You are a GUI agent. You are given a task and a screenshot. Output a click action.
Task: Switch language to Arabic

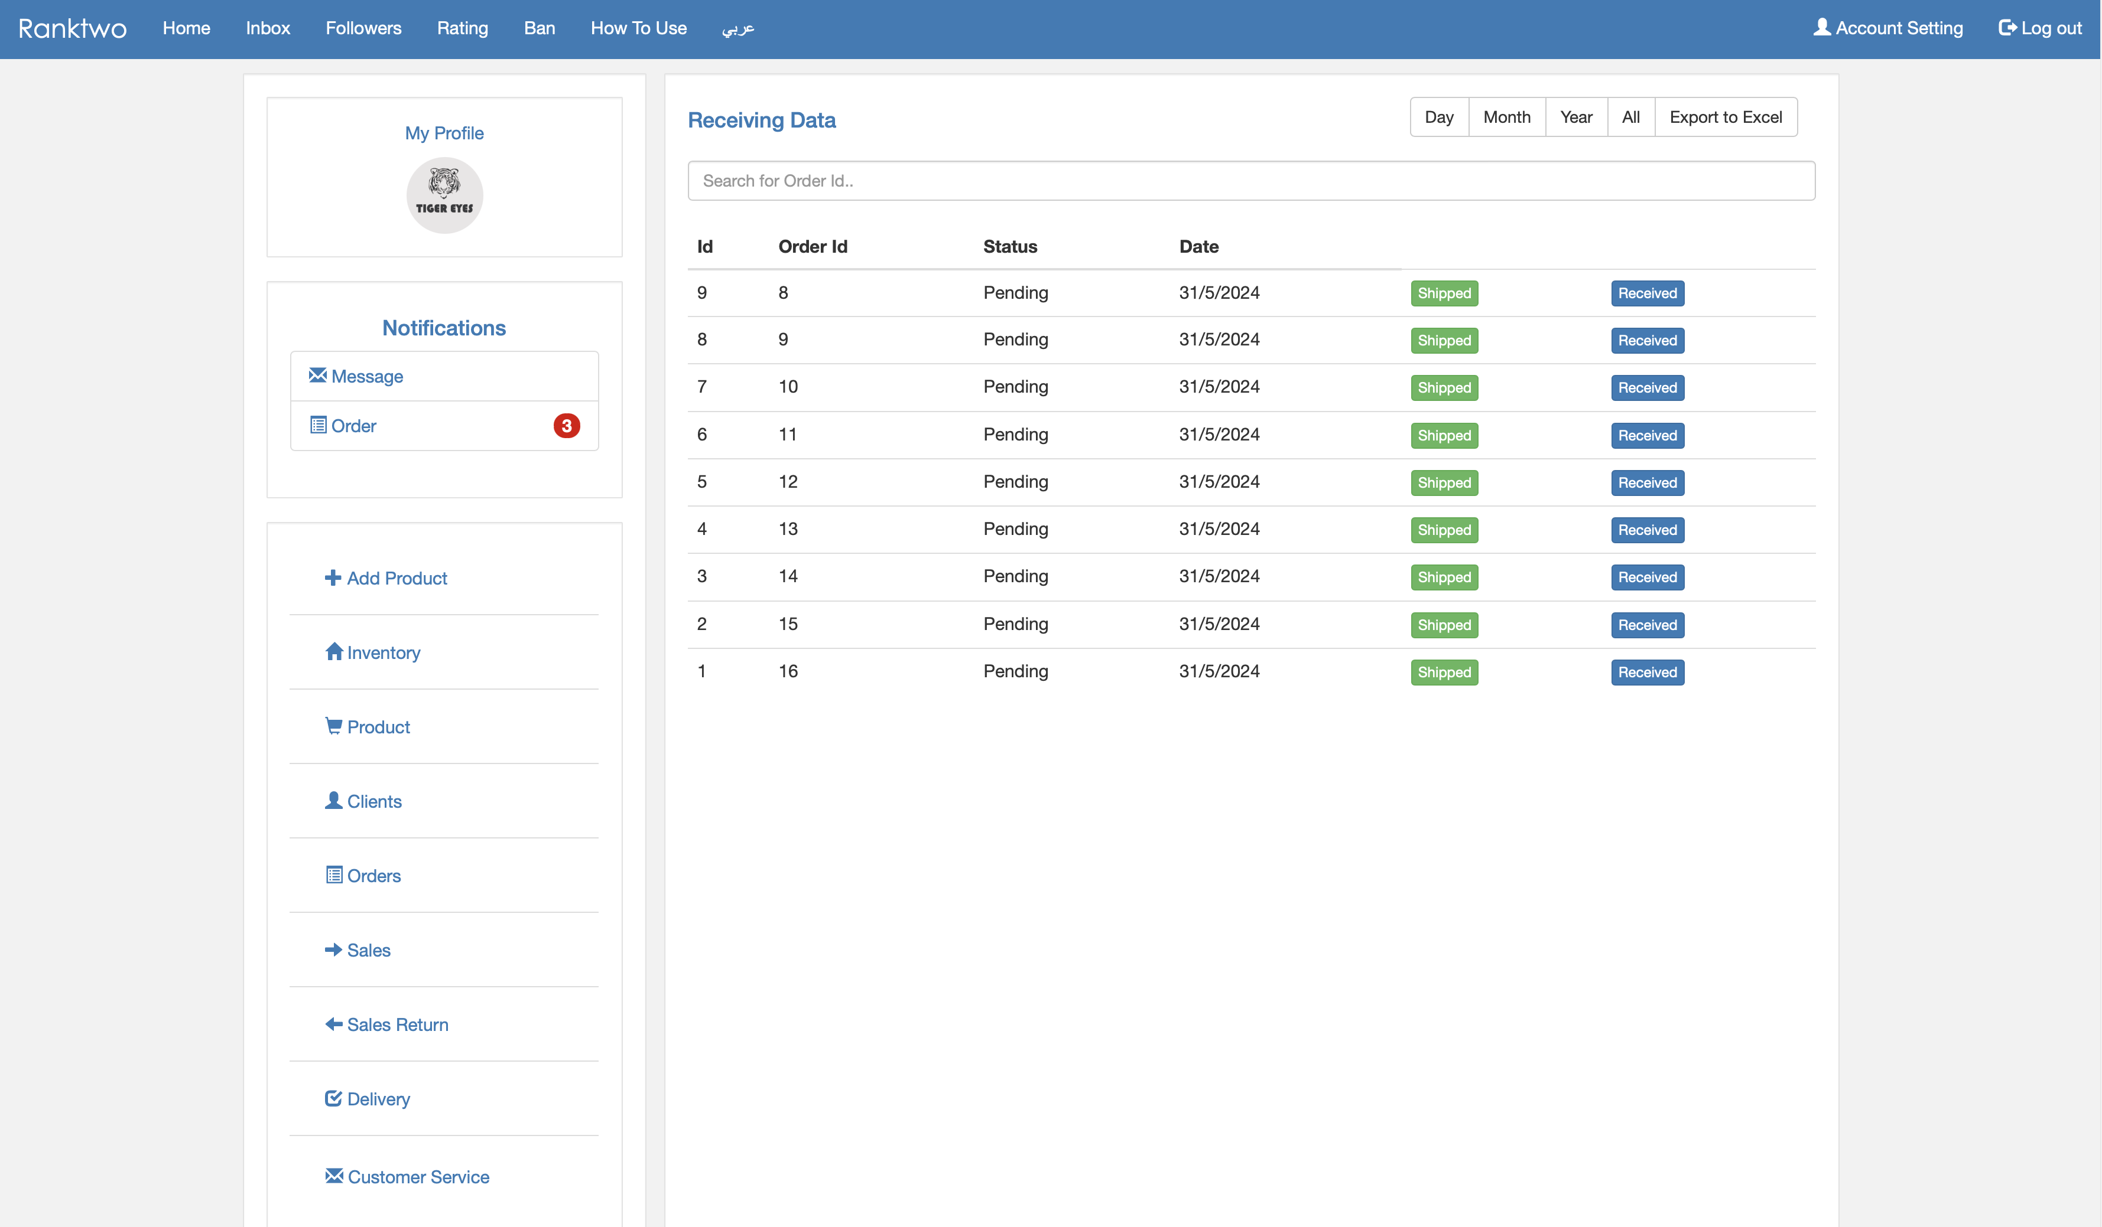738,28
